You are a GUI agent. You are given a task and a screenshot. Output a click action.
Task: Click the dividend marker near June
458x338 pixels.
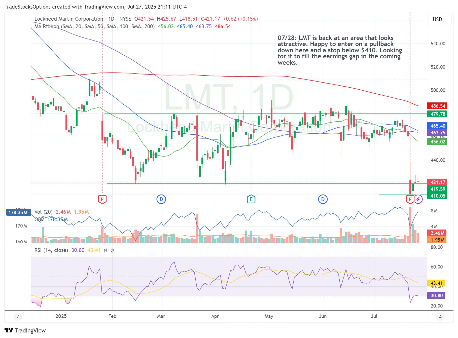pos(323,199)
